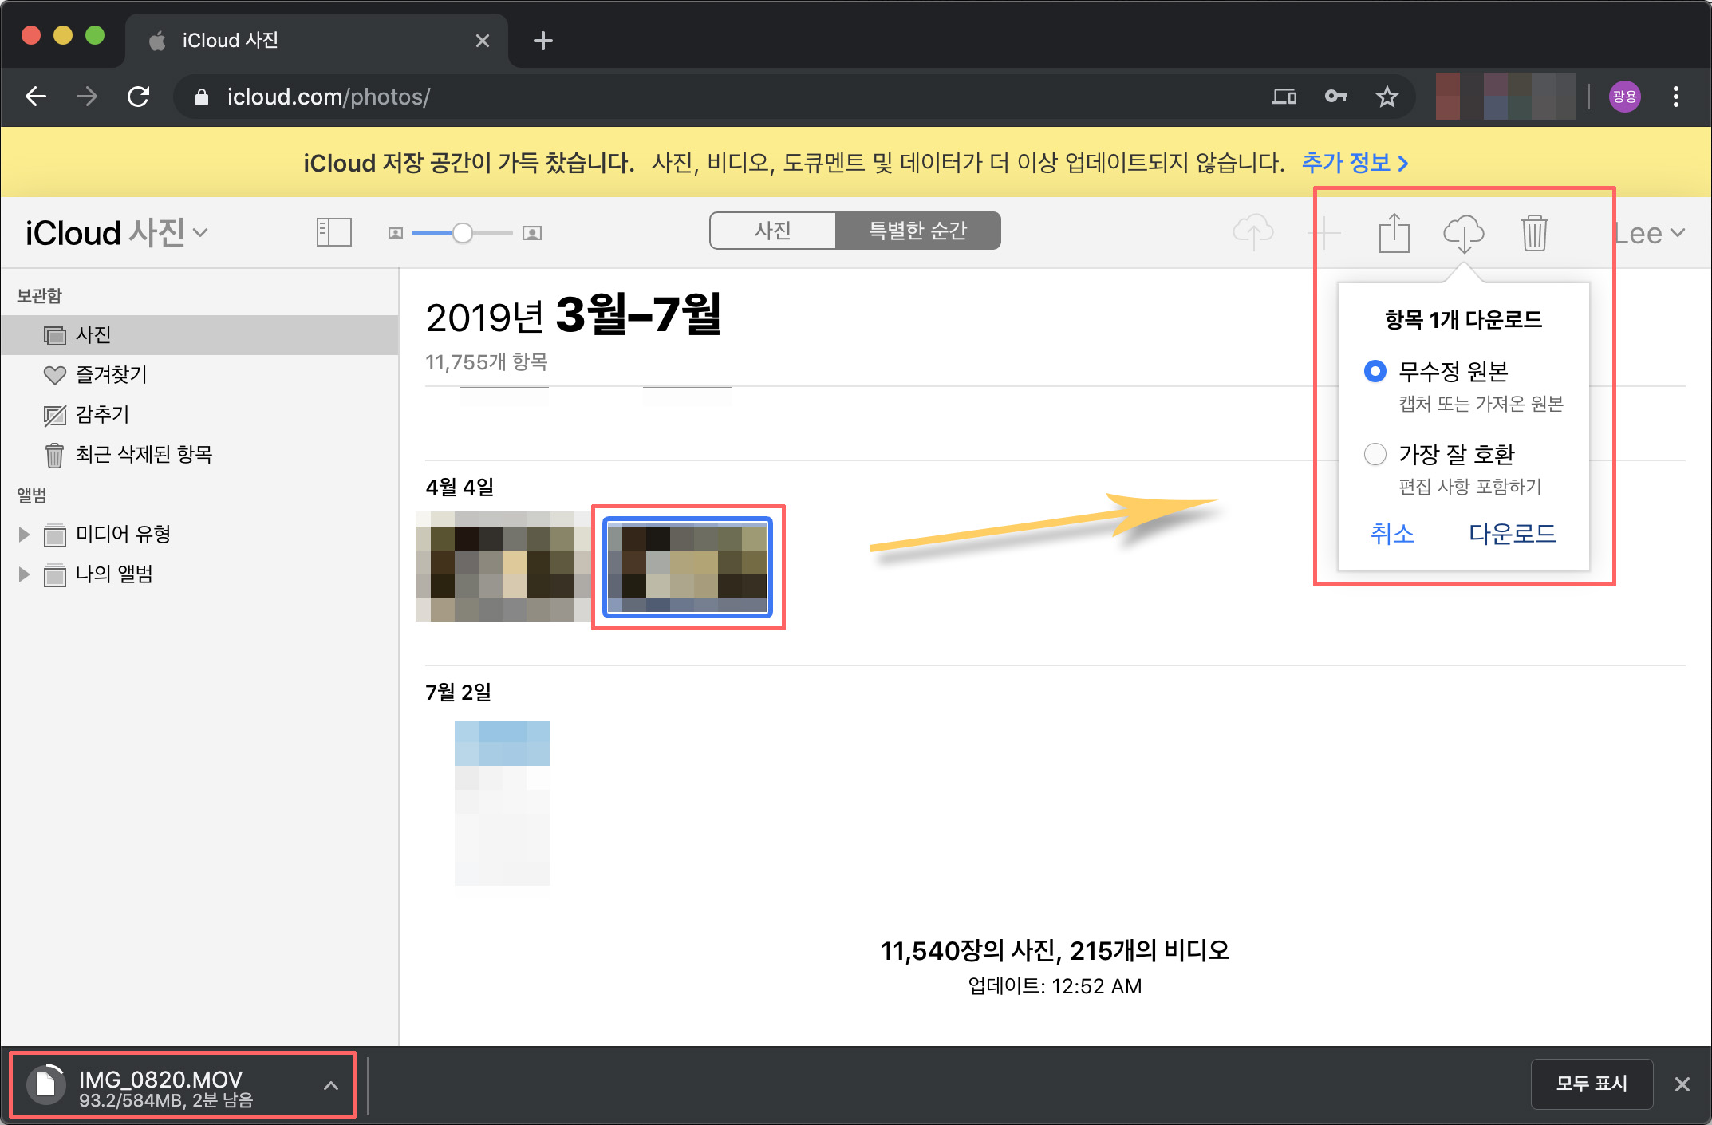The height and width of the screenshot is (1125, 1712).
Task: Select 무수정 원본 radio option
Action: [x=1375, y=371]
